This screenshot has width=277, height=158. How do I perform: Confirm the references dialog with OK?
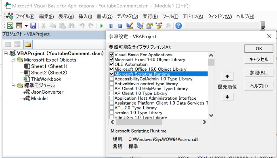pos(259,49)
